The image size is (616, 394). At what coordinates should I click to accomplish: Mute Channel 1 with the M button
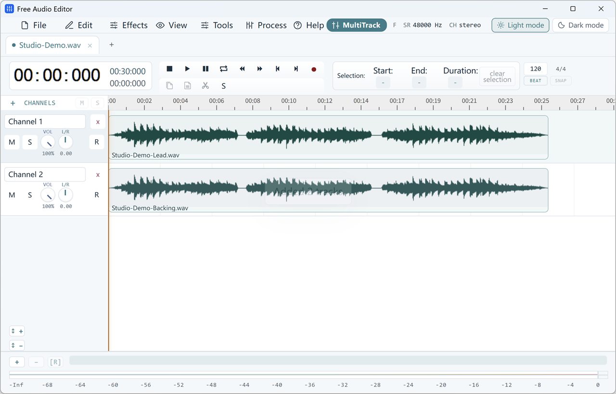[x=12, y=142]
